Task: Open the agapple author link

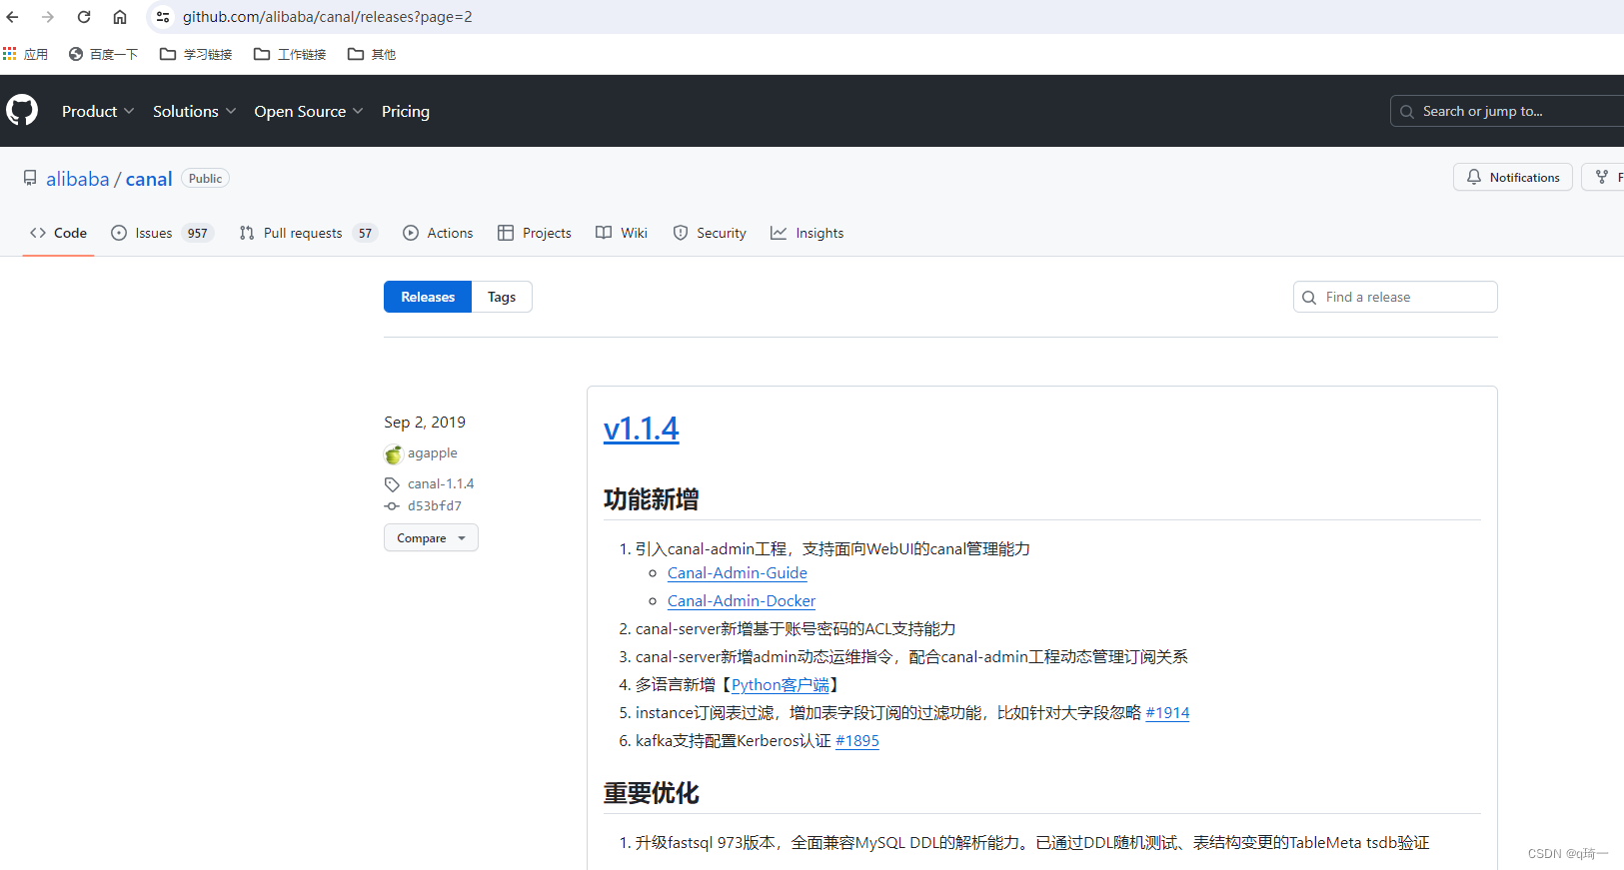Action: coord(433,453)
